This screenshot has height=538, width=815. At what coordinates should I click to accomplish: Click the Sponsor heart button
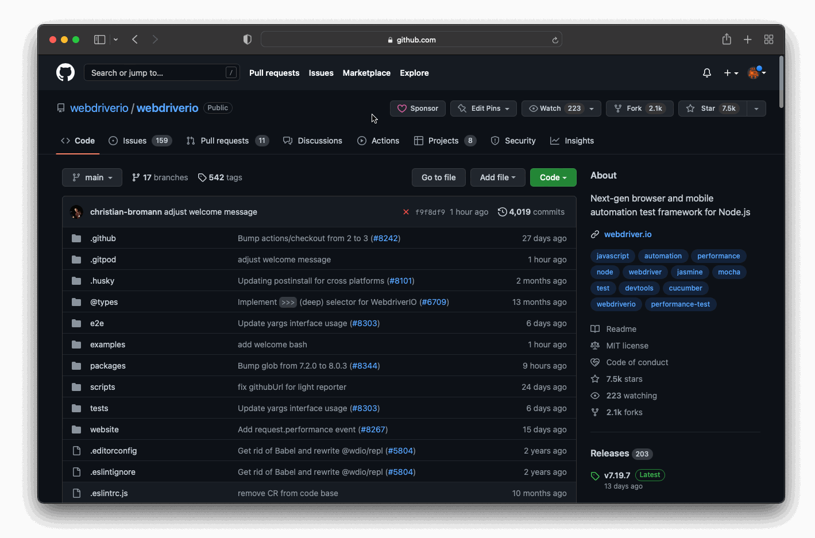(418, 109)
